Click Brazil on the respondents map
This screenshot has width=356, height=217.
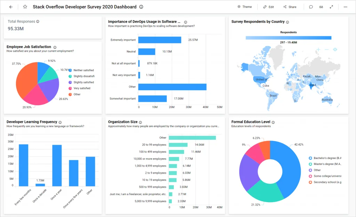273,95
